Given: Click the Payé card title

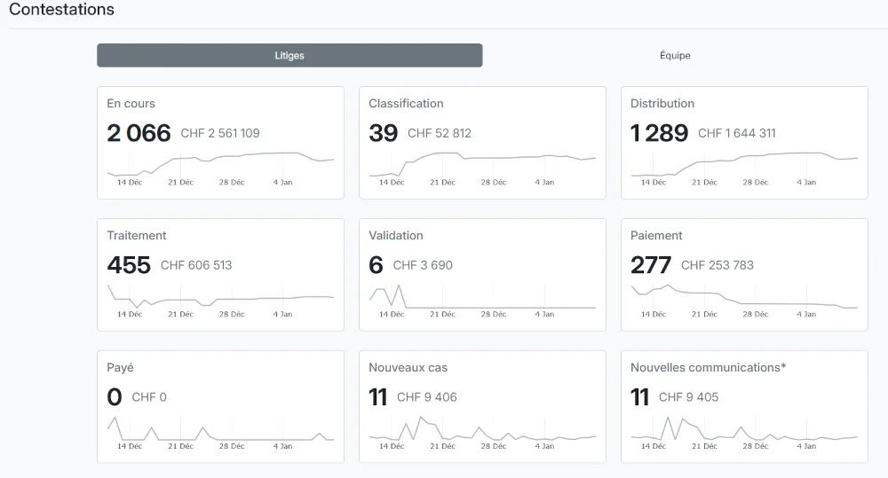Looking at the screenshot, I should [120, 368].
